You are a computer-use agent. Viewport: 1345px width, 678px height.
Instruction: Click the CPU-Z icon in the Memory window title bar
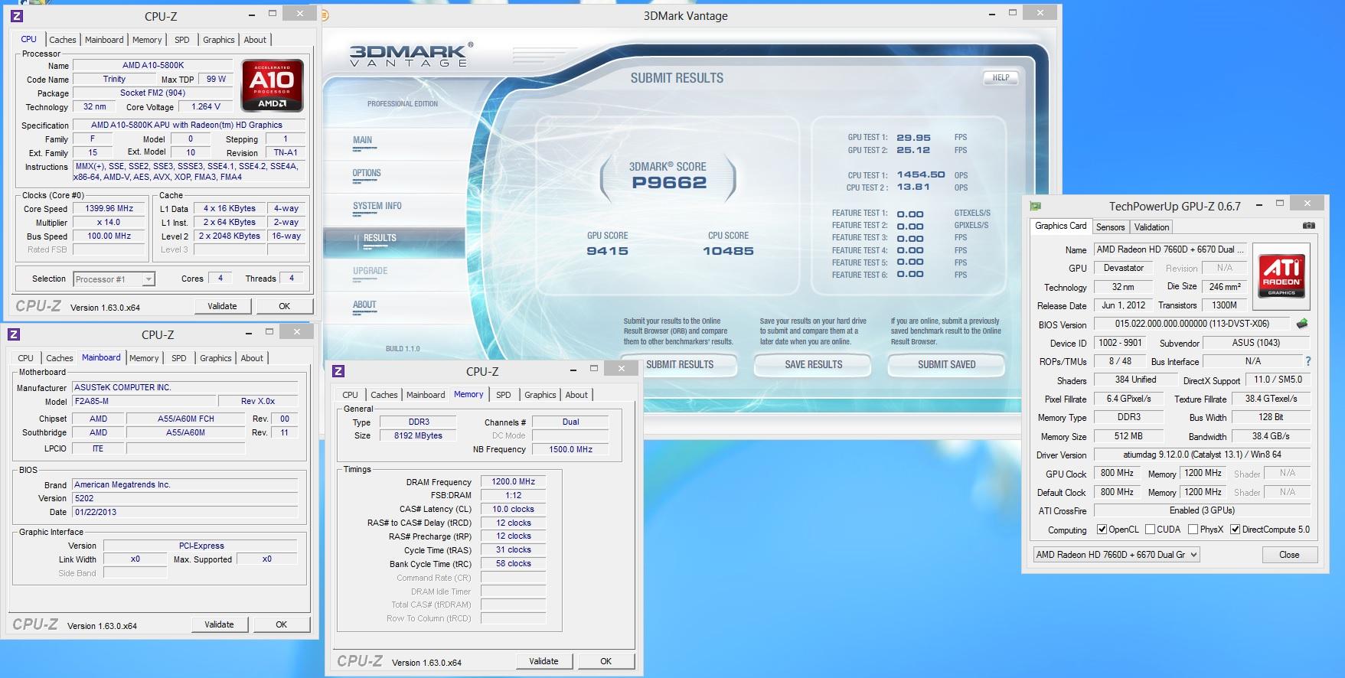pos(338,371)
